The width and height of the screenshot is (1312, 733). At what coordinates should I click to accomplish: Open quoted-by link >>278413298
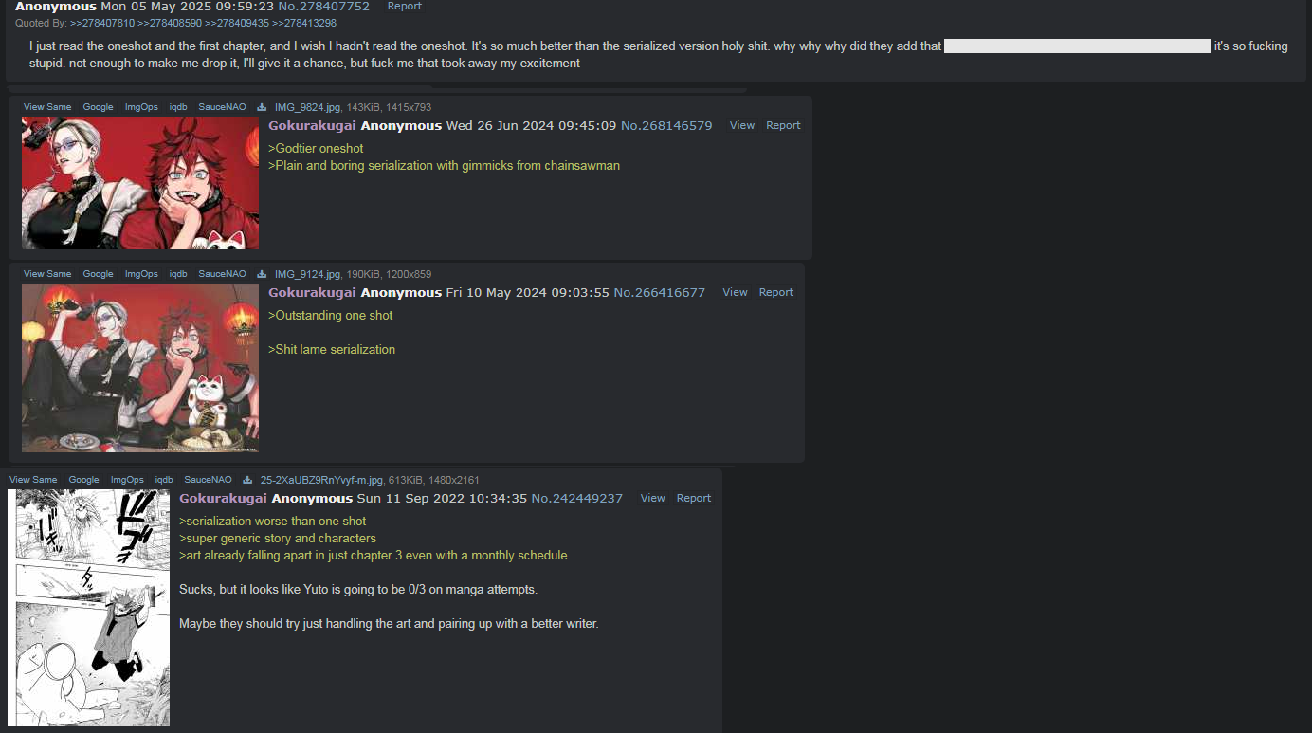point(304,23)
